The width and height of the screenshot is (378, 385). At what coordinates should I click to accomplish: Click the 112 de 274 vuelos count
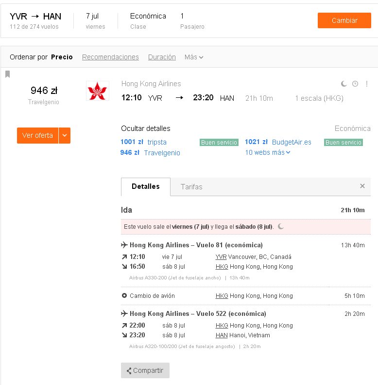pyautogui.click(x=34, y=26)
